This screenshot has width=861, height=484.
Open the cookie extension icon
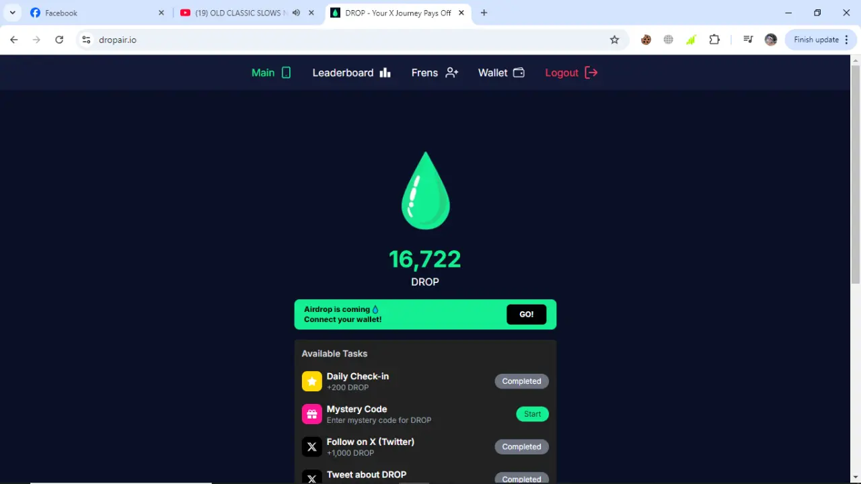tap(646, 40)
